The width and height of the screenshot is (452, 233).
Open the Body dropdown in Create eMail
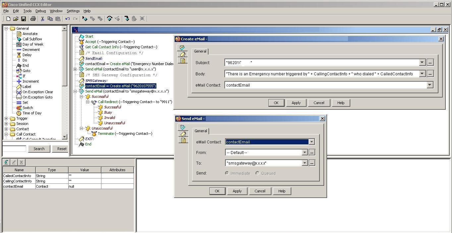tap(422, 74)
